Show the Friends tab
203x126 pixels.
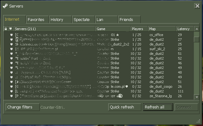coord(129,20)
